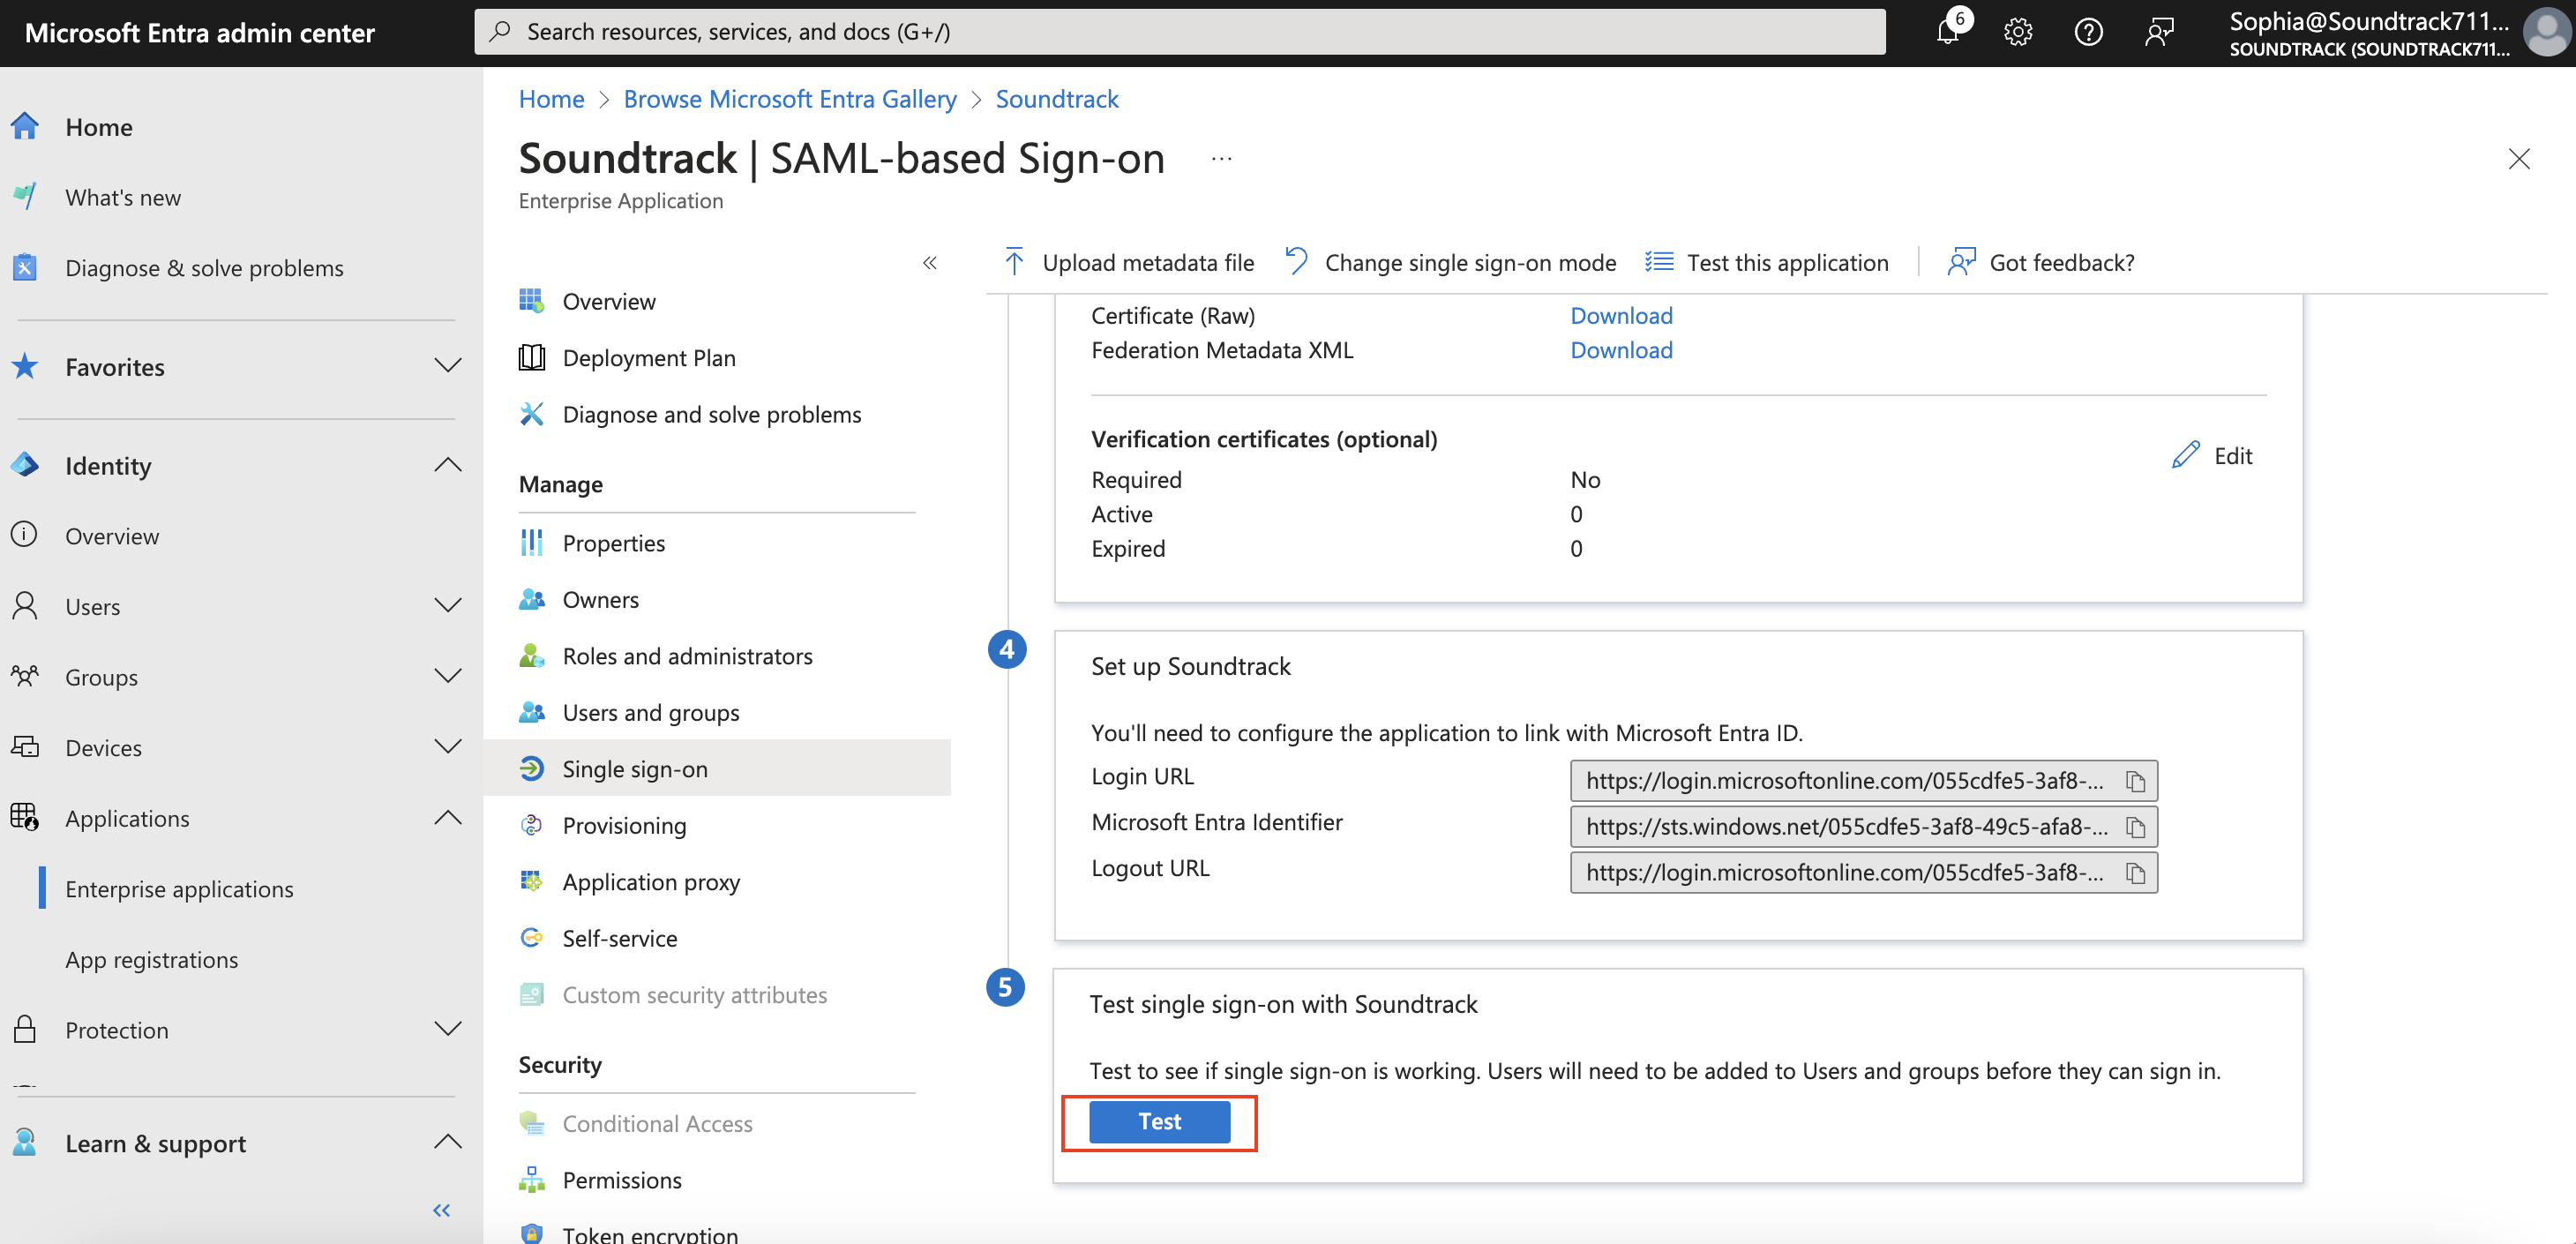Screen dimensions: 2576x1244
Task: Select Owners in Manage menu
Action: click(600, 599)
